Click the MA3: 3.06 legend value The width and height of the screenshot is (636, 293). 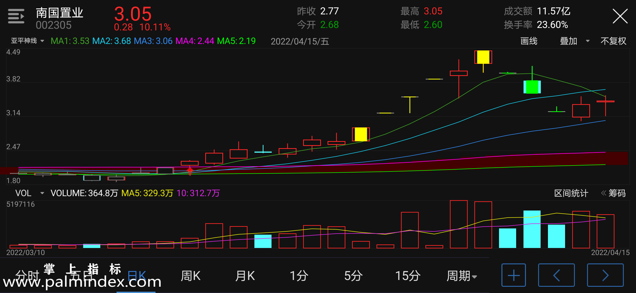click(x=153, y=41)
